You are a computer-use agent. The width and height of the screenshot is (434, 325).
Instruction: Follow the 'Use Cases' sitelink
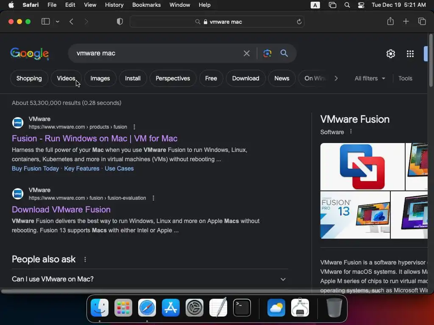pos(119,168)
